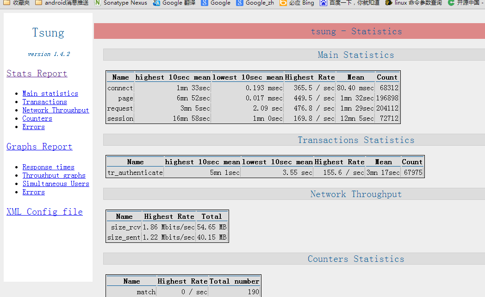The height and width of the screenshot is (297, 485).
Task: Select version 1.4.2 text
Action: (49, 54)
